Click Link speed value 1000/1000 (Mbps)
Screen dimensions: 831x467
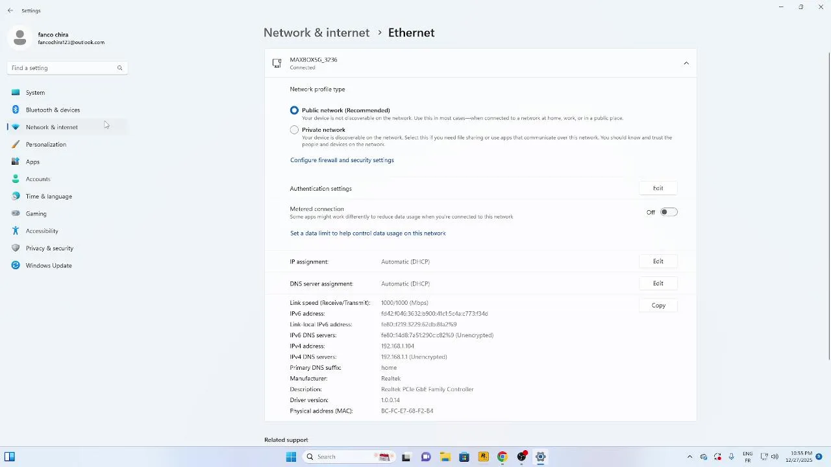404,303
